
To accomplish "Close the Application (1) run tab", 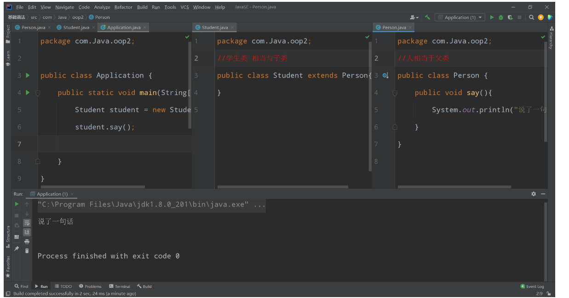I will click(72, 194).
